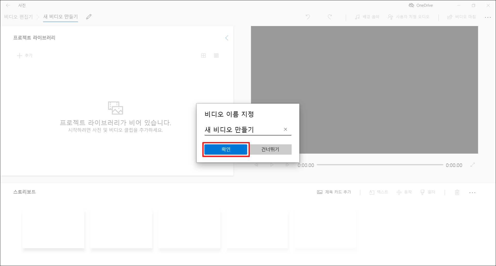The width and height of the screenshot is (496, 266).
Task: Open 사용자 지정 오디오 custom audio
Action: [409, 17]
